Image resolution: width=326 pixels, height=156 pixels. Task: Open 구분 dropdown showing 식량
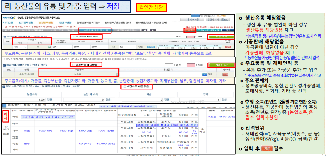[20, 47]
